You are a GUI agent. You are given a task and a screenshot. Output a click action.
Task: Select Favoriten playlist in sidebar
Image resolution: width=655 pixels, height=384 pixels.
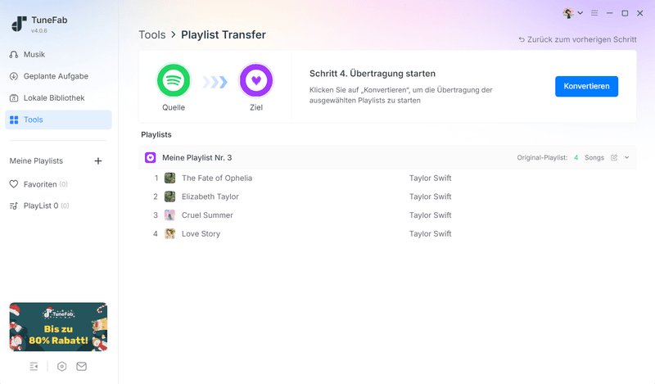[39, 184]
